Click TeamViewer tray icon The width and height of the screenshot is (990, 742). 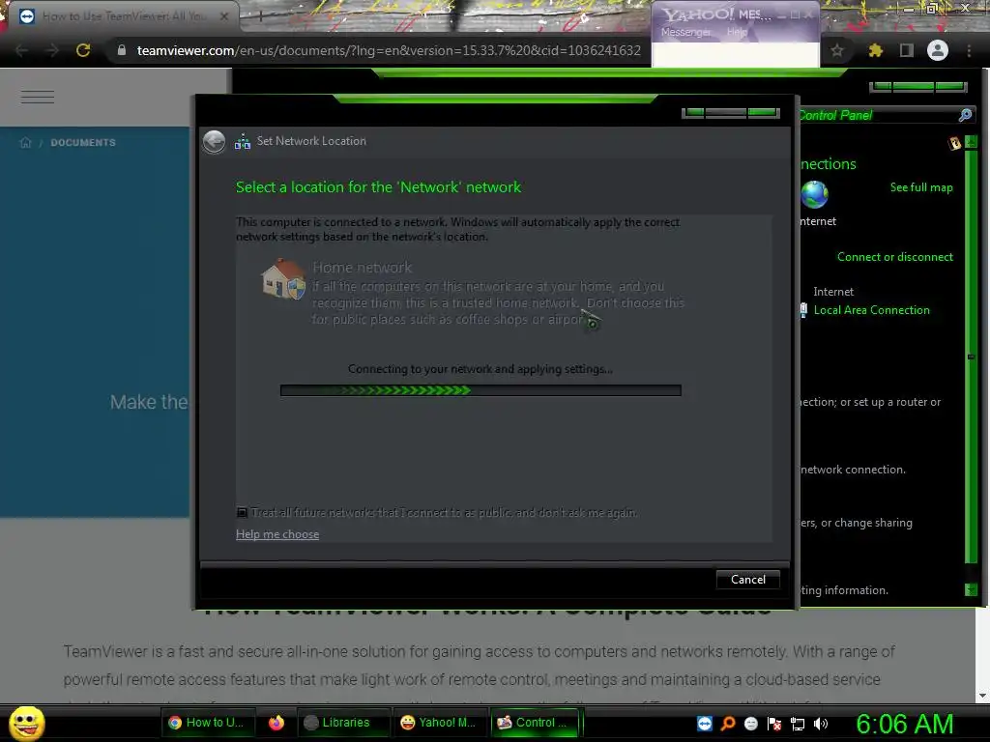click(705, 724)
